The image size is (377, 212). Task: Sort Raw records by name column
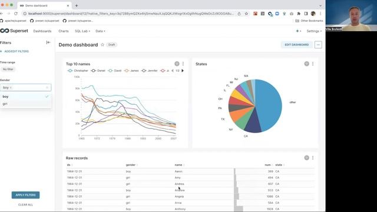point(180,165)
